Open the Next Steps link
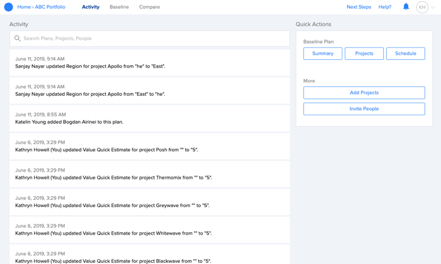This screenshot has height=264, width=441. click(x=359, y=7)
